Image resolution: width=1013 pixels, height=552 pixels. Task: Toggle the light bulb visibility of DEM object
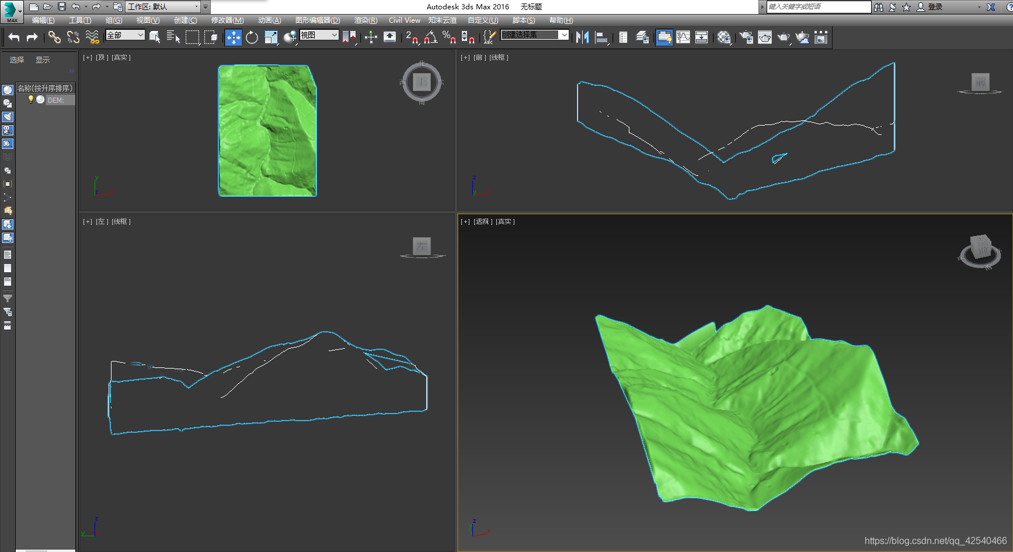coord(31,99)
